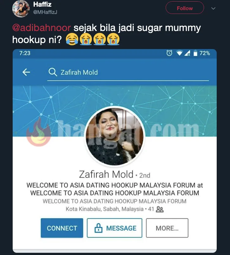Open the tweet options chevron dropdown
This screenshot has height=255, width=230.
pos(214,8)
